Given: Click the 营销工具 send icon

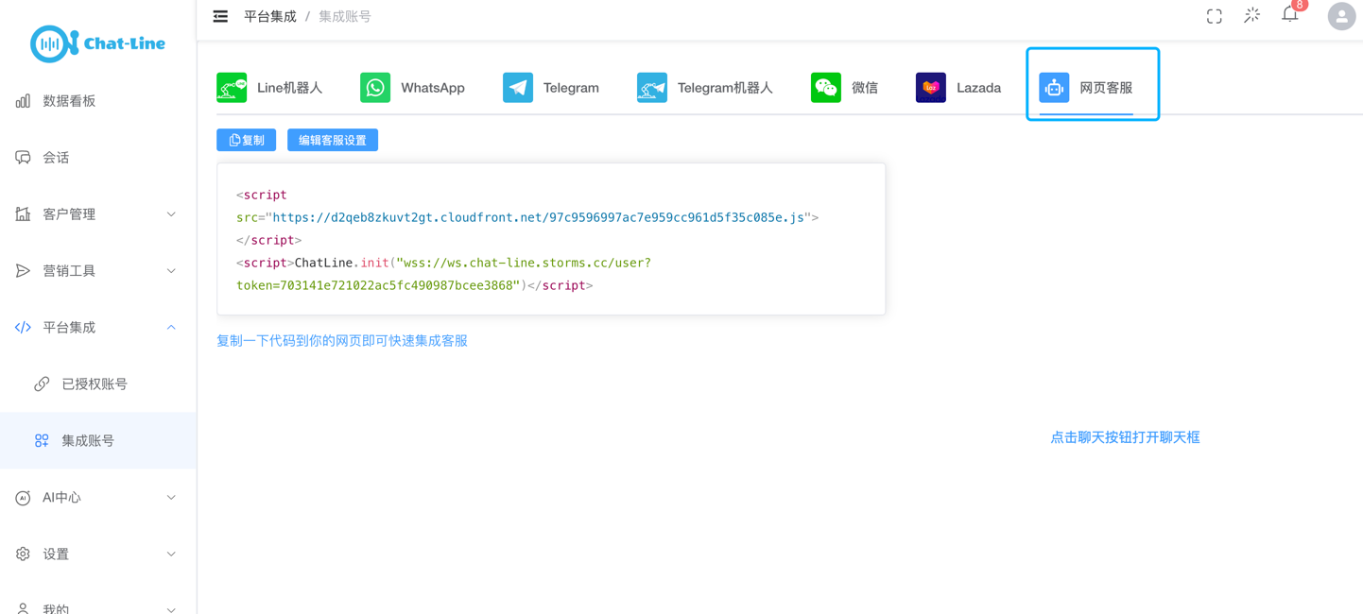Looking at the screenshot, I should coord(23,271).
